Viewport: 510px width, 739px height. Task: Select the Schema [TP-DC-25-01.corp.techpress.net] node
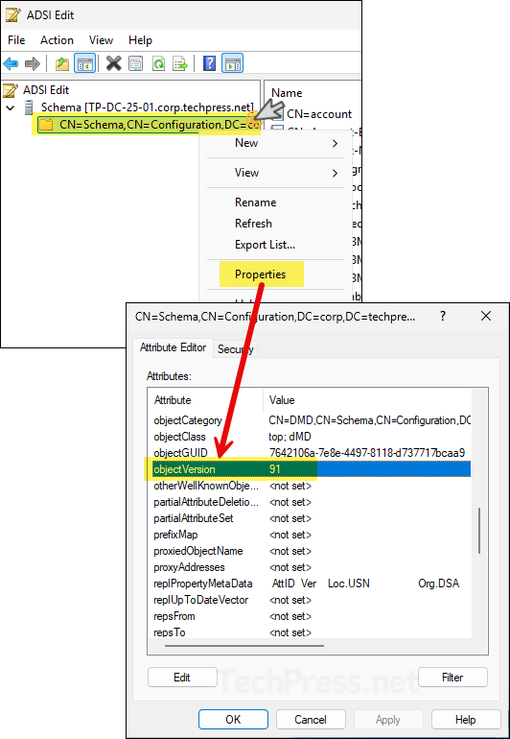coord(148,107)
